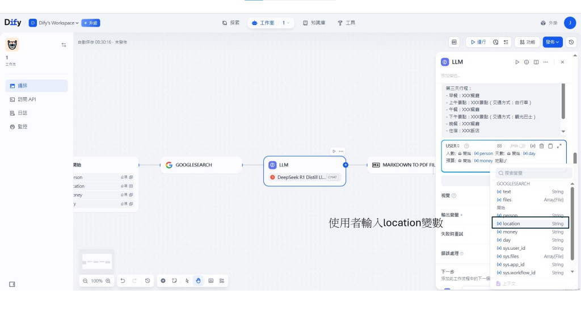This screenshot has height=327, width=581.
Task: Focus the variable search field
Action: (x=531, y=173)
